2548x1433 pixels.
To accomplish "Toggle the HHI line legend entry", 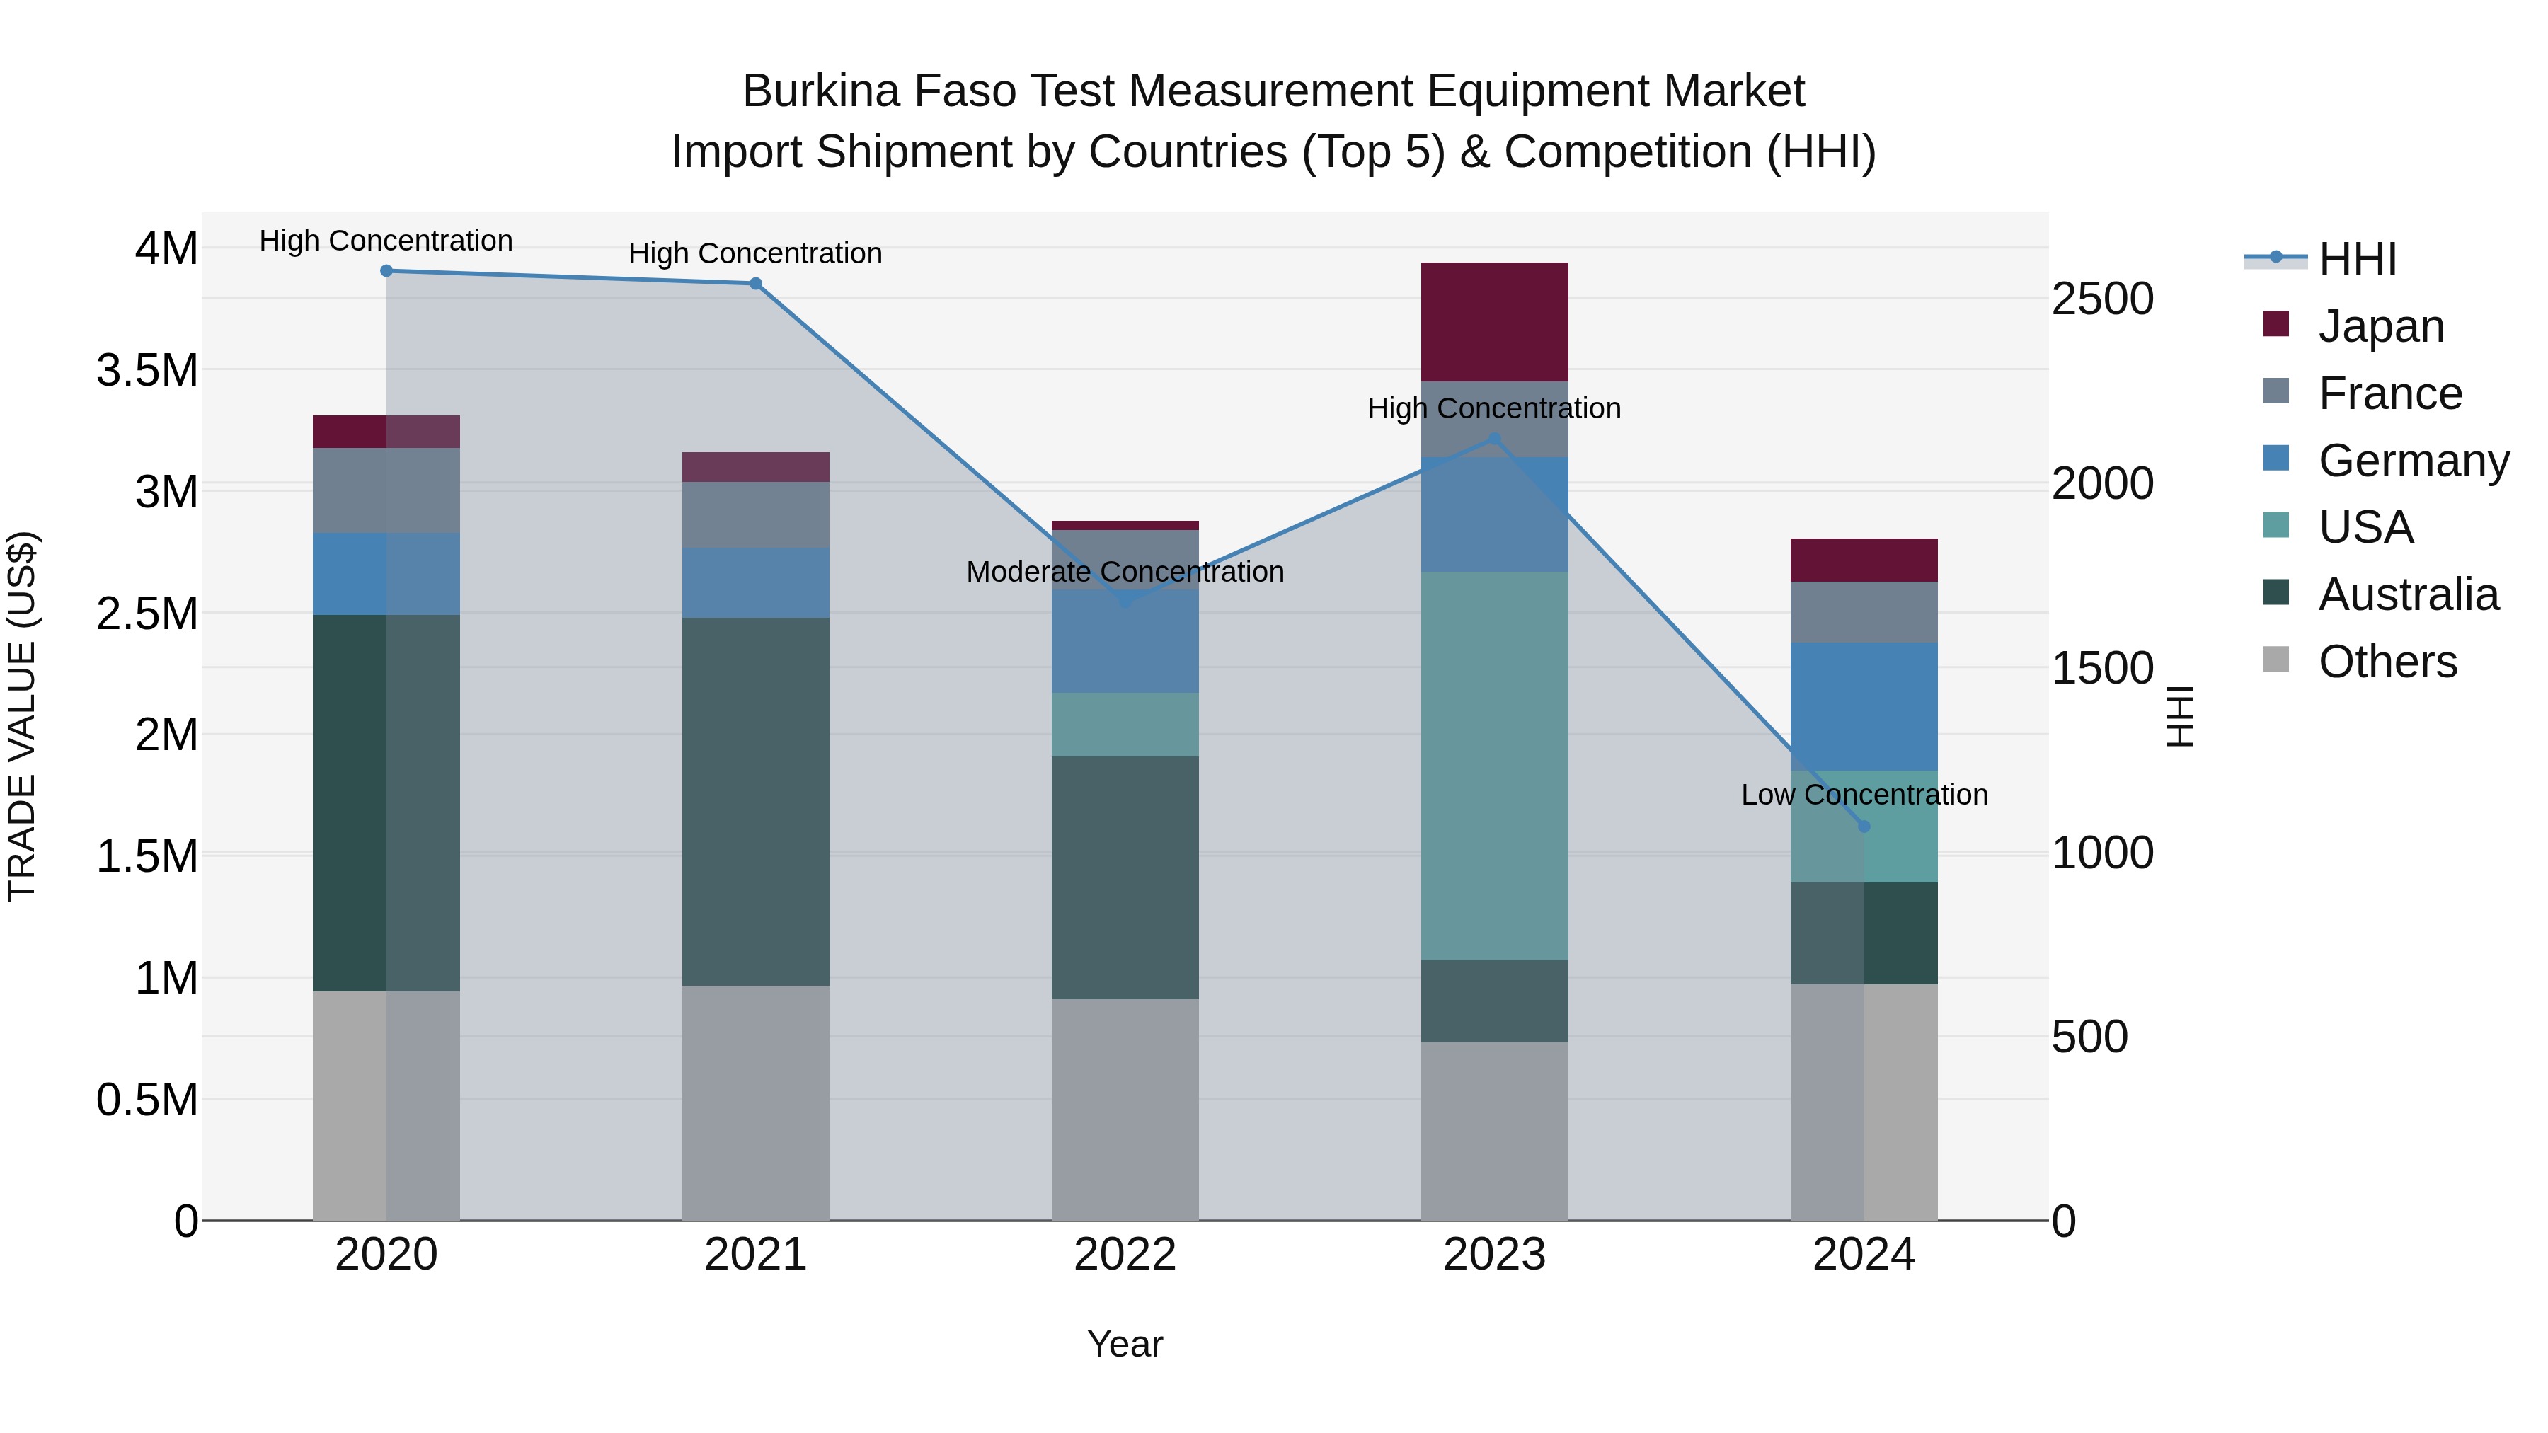I will click(2321, 259).
